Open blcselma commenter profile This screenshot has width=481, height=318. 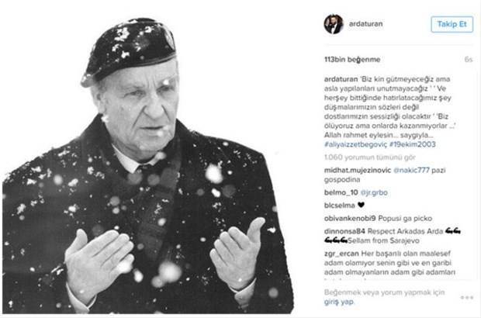340,206
